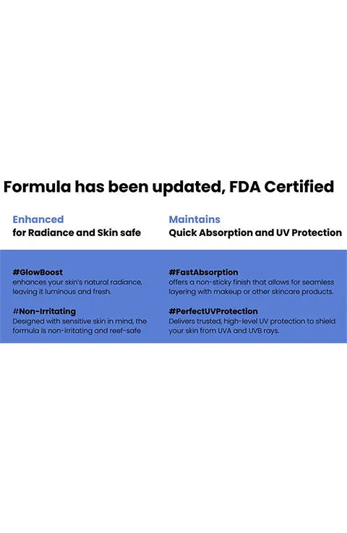Click 'for Radiance and Skin safe' subtitle
Image resolution: width=347 pixels, height=533 pixels.
coord(77,232)
